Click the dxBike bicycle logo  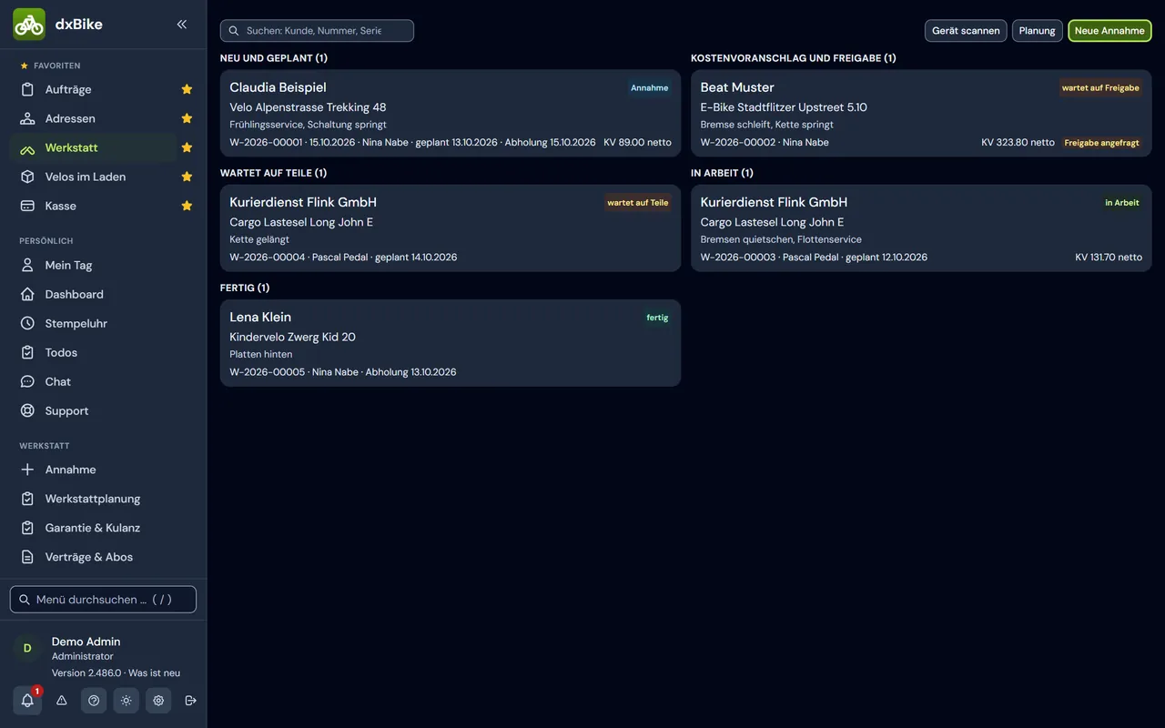29,25
